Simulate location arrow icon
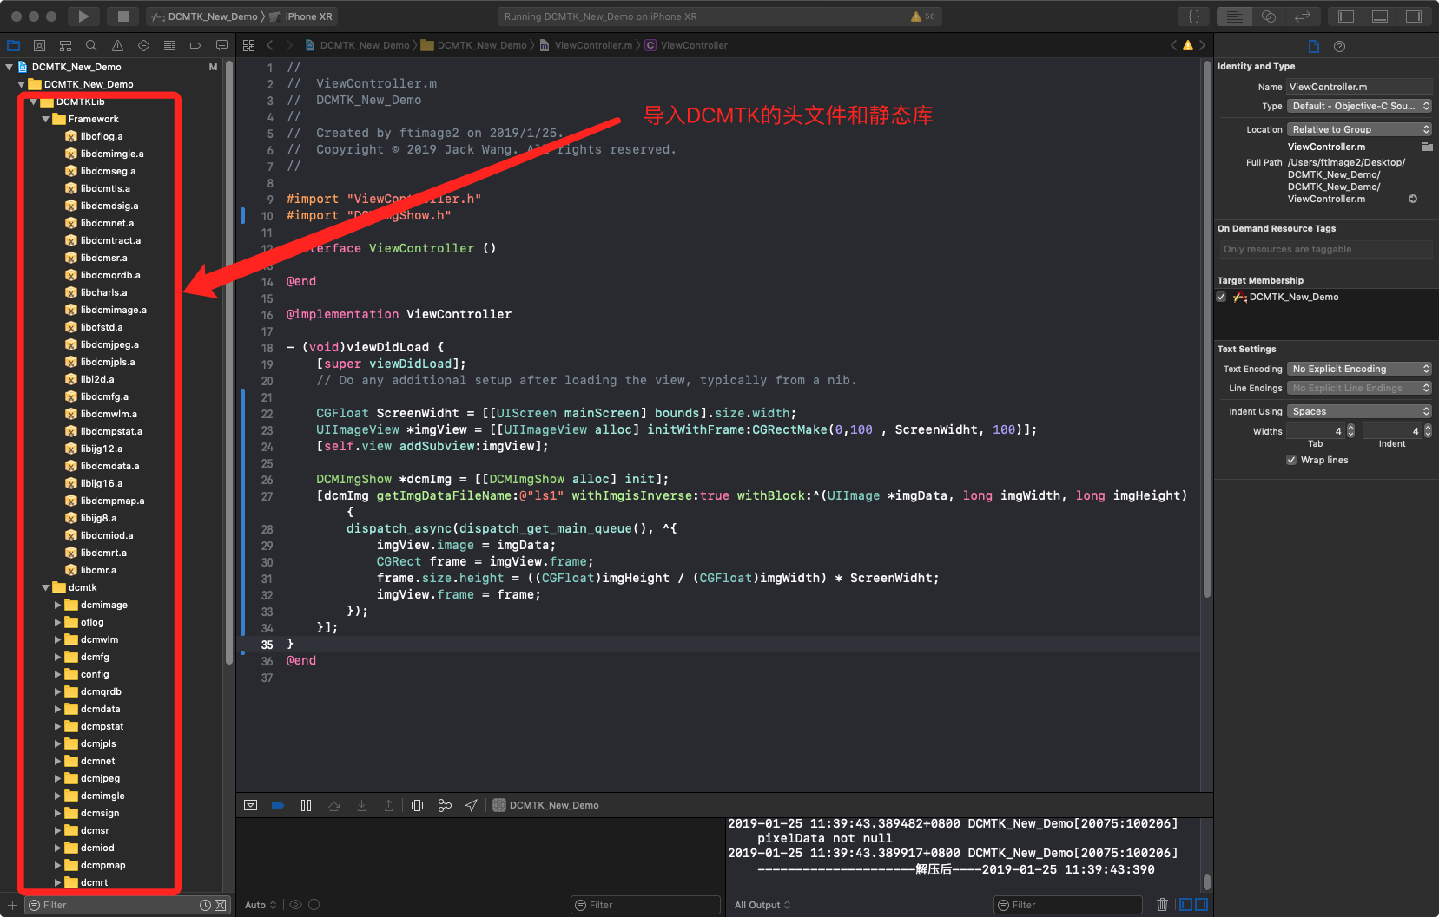The height and width of the screenshot is (917, 1439). 472,805
